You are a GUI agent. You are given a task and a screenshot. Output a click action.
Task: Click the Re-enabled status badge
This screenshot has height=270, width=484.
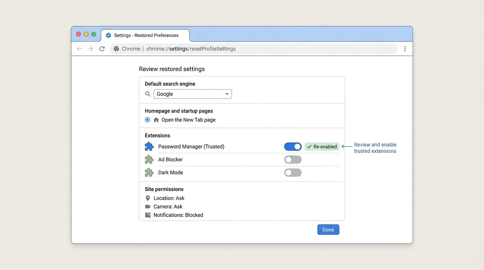coord(322,147)
